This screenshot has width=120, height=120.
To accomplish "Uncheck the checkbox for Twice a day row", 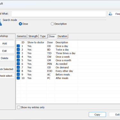I will (18, 50).
